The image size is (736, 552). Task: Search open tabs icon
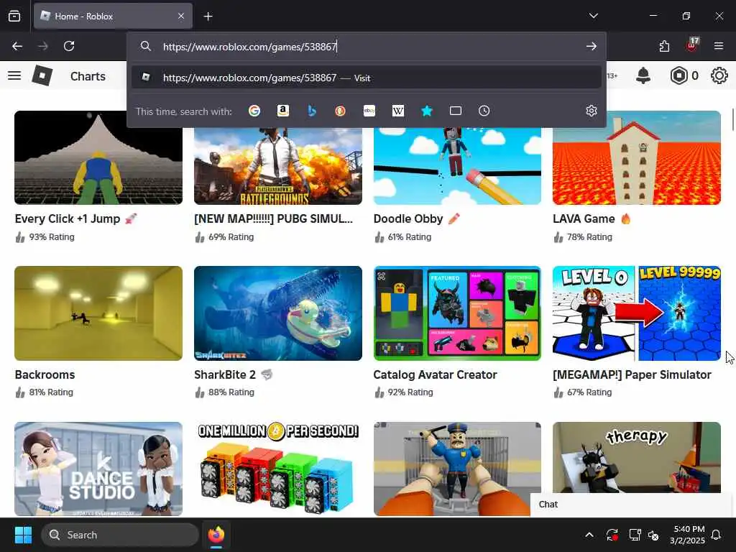click(x=455, y=111)
